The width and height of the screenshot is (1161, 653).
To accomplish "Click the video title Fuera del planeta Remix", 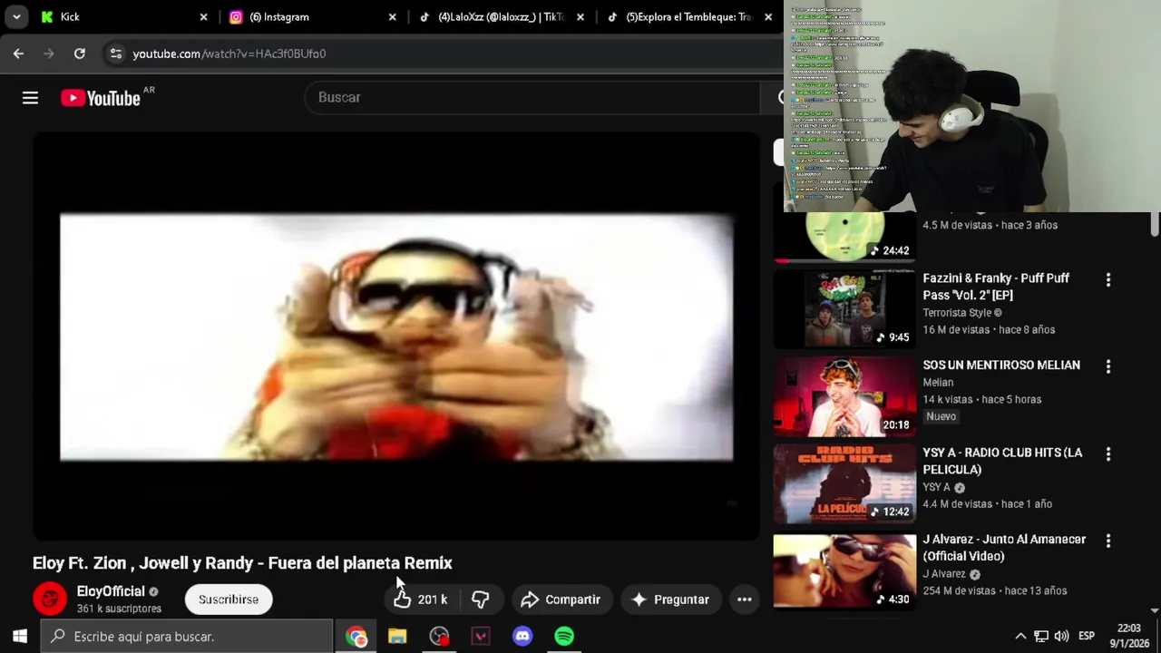I will pyautogui.click(x=242, y=563).
